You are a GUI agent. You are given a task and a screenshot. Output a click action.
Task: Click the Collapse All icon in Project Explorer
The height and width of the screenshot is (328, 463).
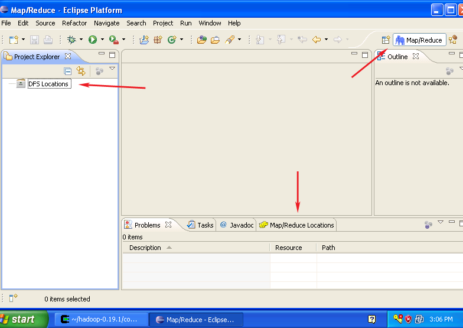[x=67, y=71]
